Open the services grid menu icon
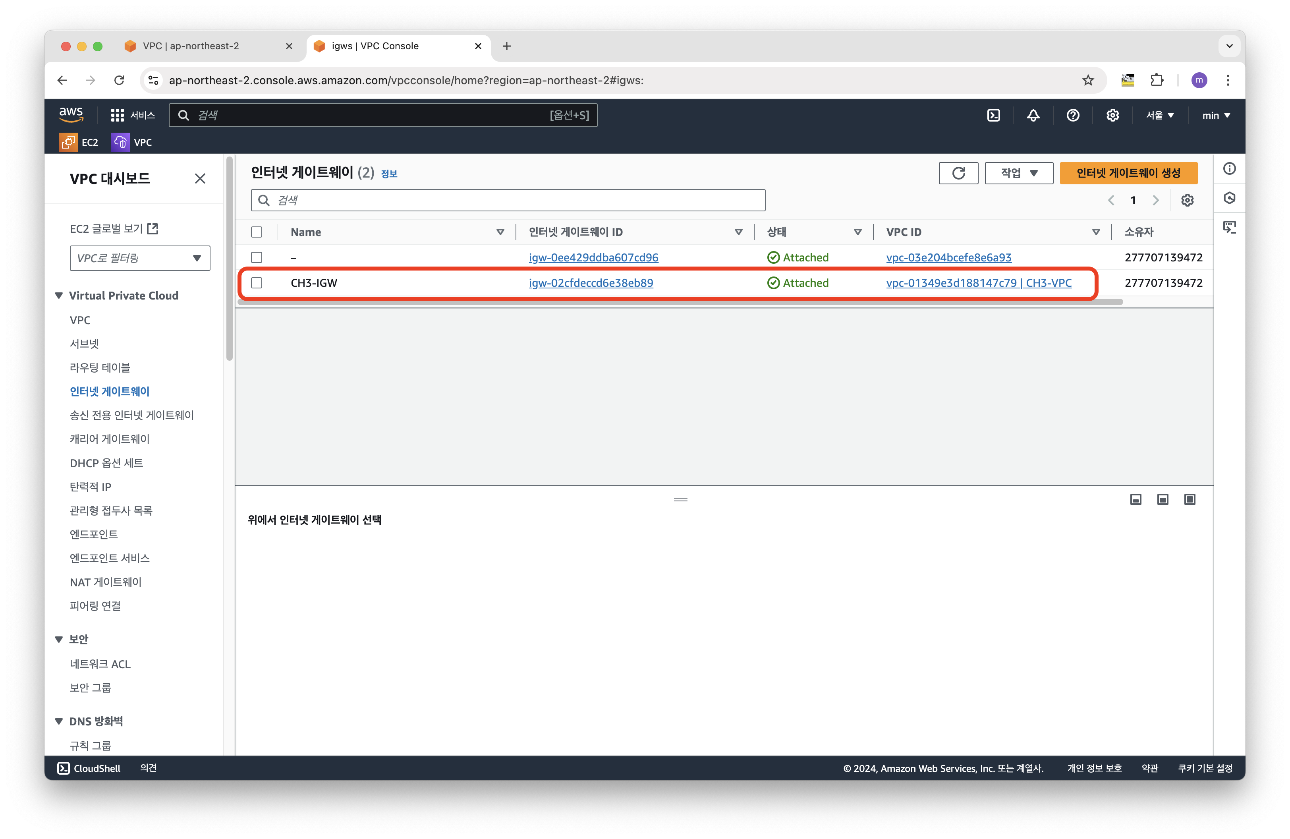Image resolution: width=1290 pixels, height=839 pixels. 117,116
